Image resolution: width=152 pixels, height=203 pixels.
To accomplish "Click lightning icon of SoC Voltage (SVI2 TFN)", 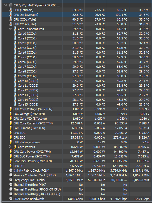I will (11, 114).
